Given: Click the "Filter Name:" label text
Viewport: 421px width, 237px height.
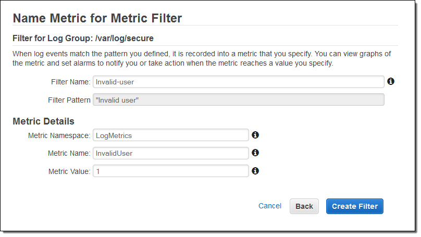Looking at the screenshot, I should (x=71, y=82).
